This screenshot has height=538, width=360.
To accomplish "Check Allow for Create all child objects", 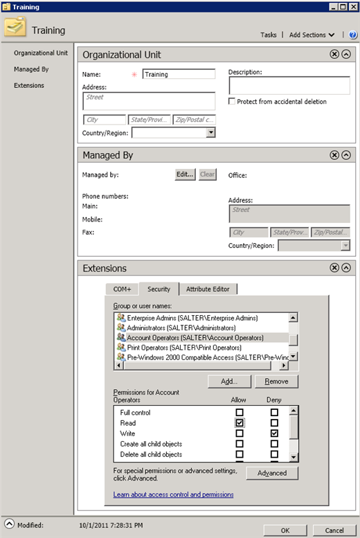I will pyautogui.click(x=240, y=444).
